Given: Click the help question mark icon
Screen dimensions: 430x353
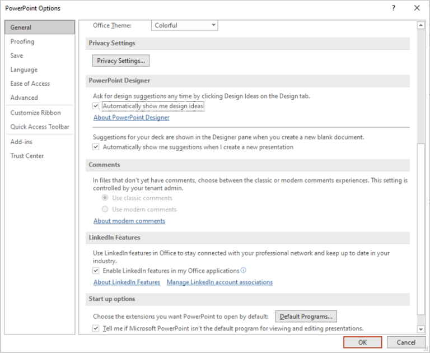Looking at the screenshot, I should point(394,8).
